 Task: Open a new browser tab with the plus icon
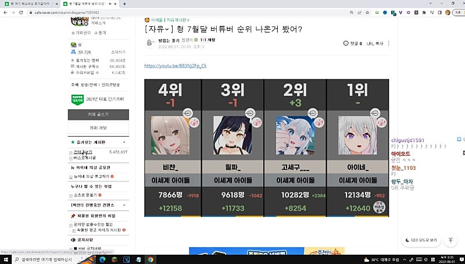(x=124, y=4)
